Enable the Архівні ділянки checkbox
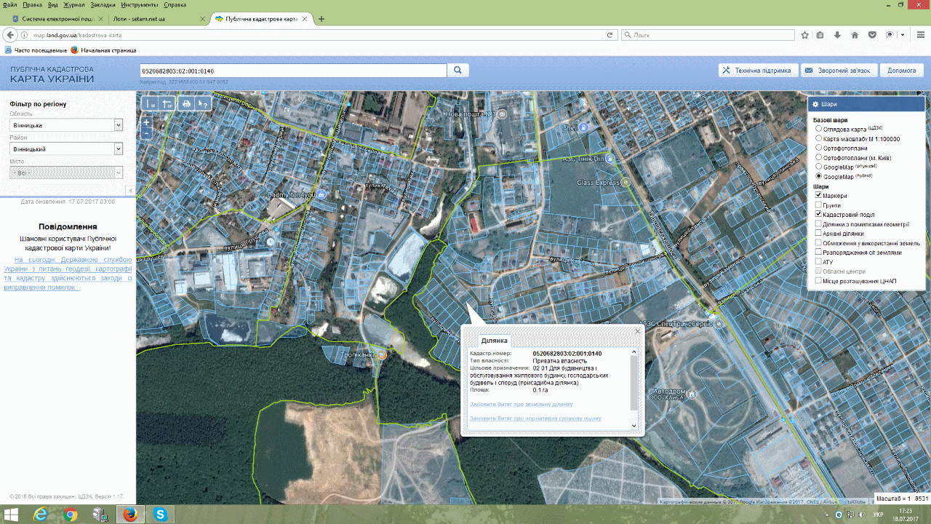Screen dimensions: 931x524 819,234
